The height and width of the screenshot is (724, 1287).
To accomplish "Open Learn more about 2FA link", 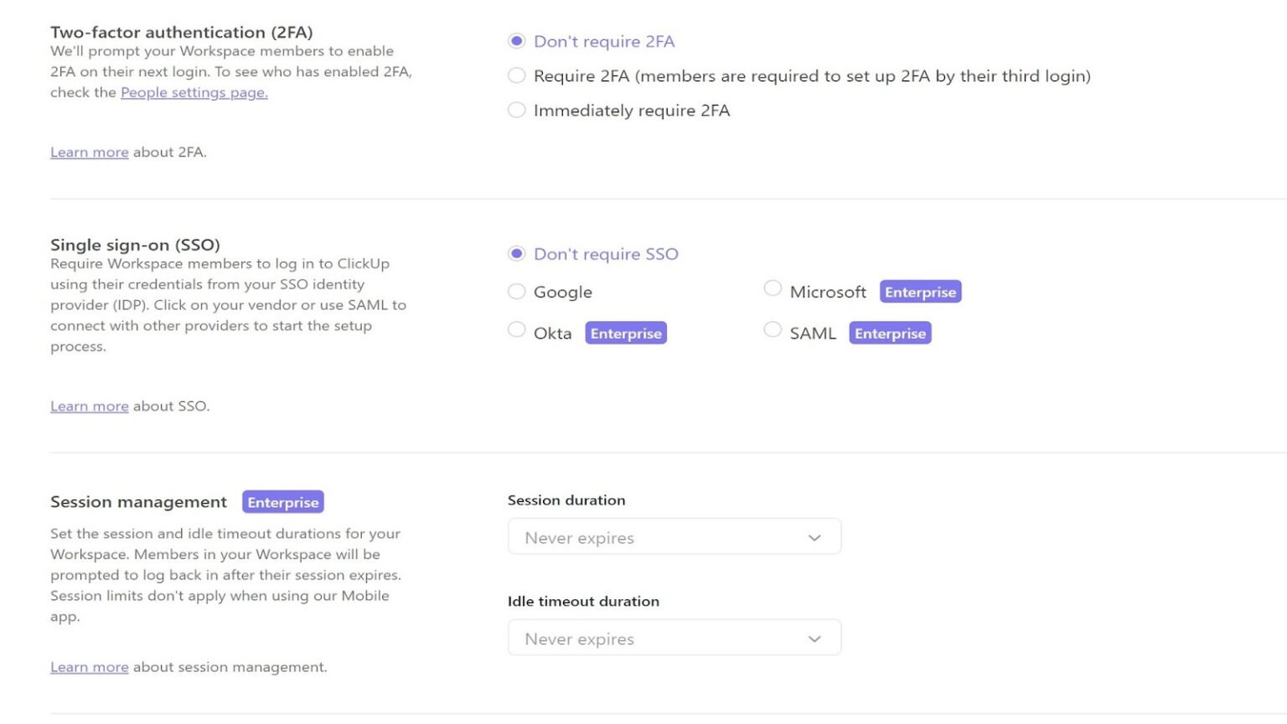I will 90,152.
